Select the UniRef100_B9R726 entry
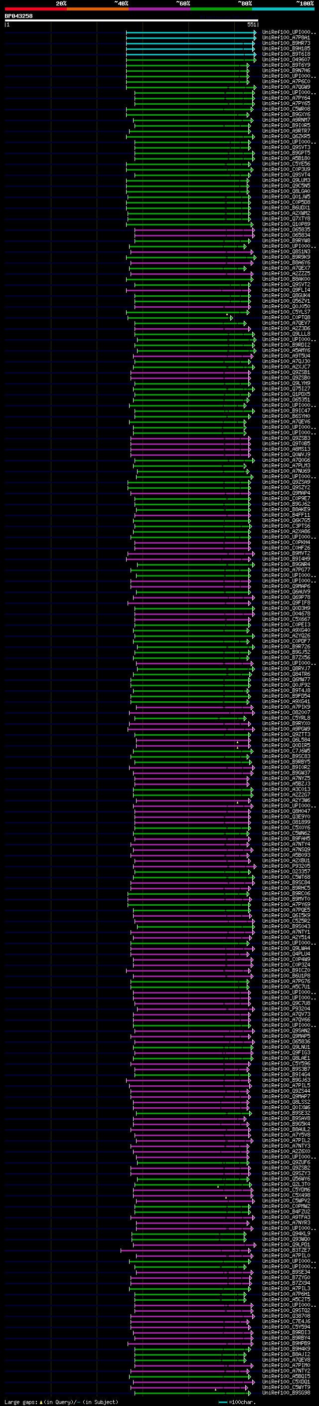 [286, 646]
